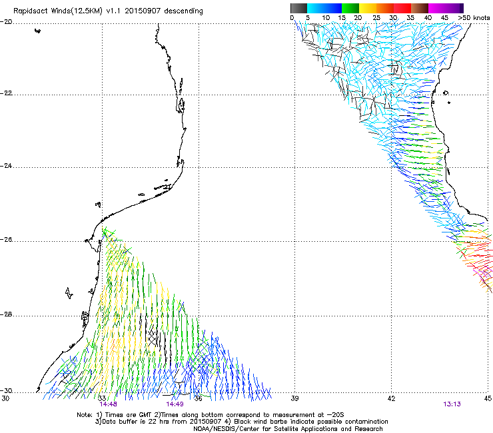Click the '42' longitude axis label
This screenshot has width=493, height=433.
[391, 398]
